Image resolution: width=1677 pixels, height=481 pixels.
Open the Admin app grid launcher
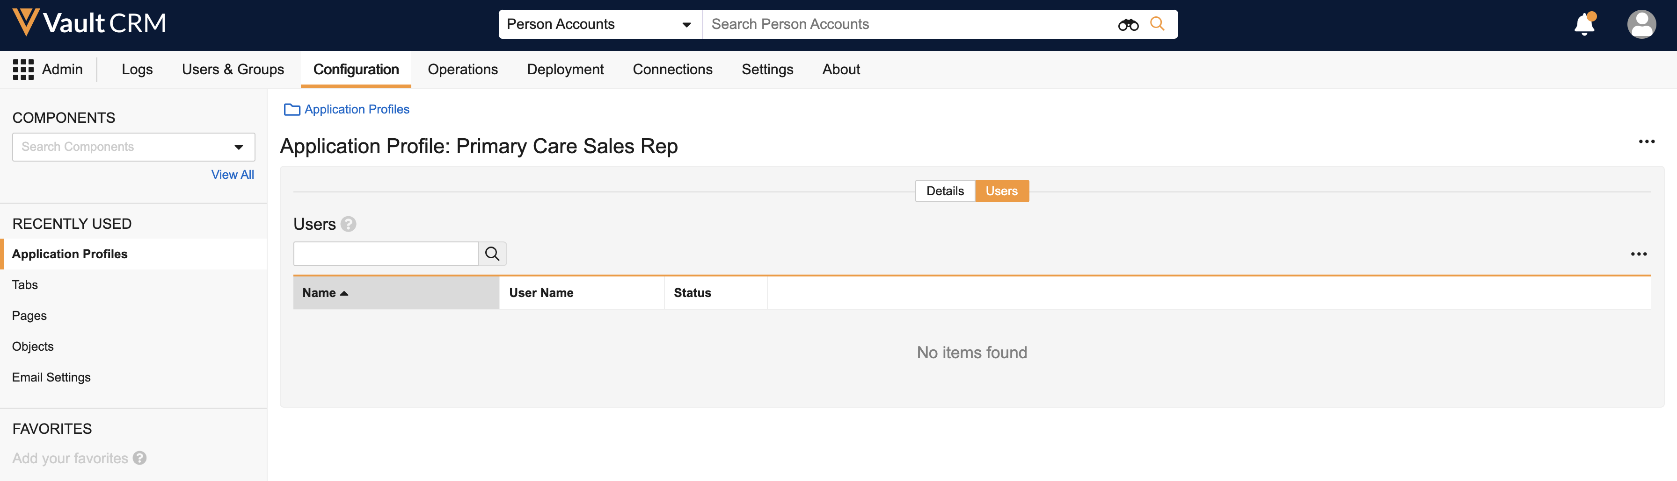pyautogui.click(x=23, y=70)
